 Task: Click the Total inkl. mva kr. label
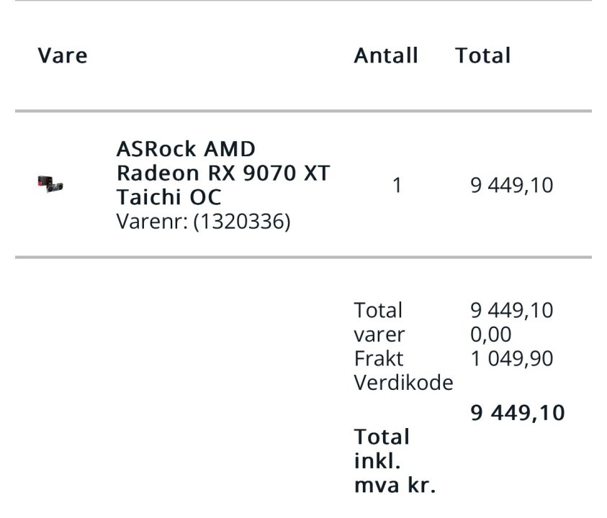pyautogui.click(x=395, y=461)
